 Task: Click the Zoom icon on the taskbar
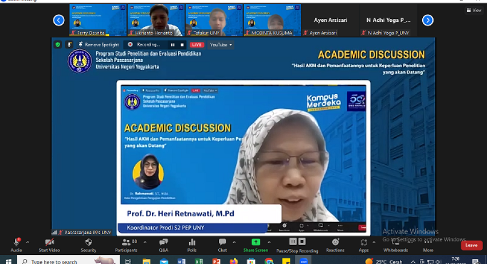tap(304, 261)
